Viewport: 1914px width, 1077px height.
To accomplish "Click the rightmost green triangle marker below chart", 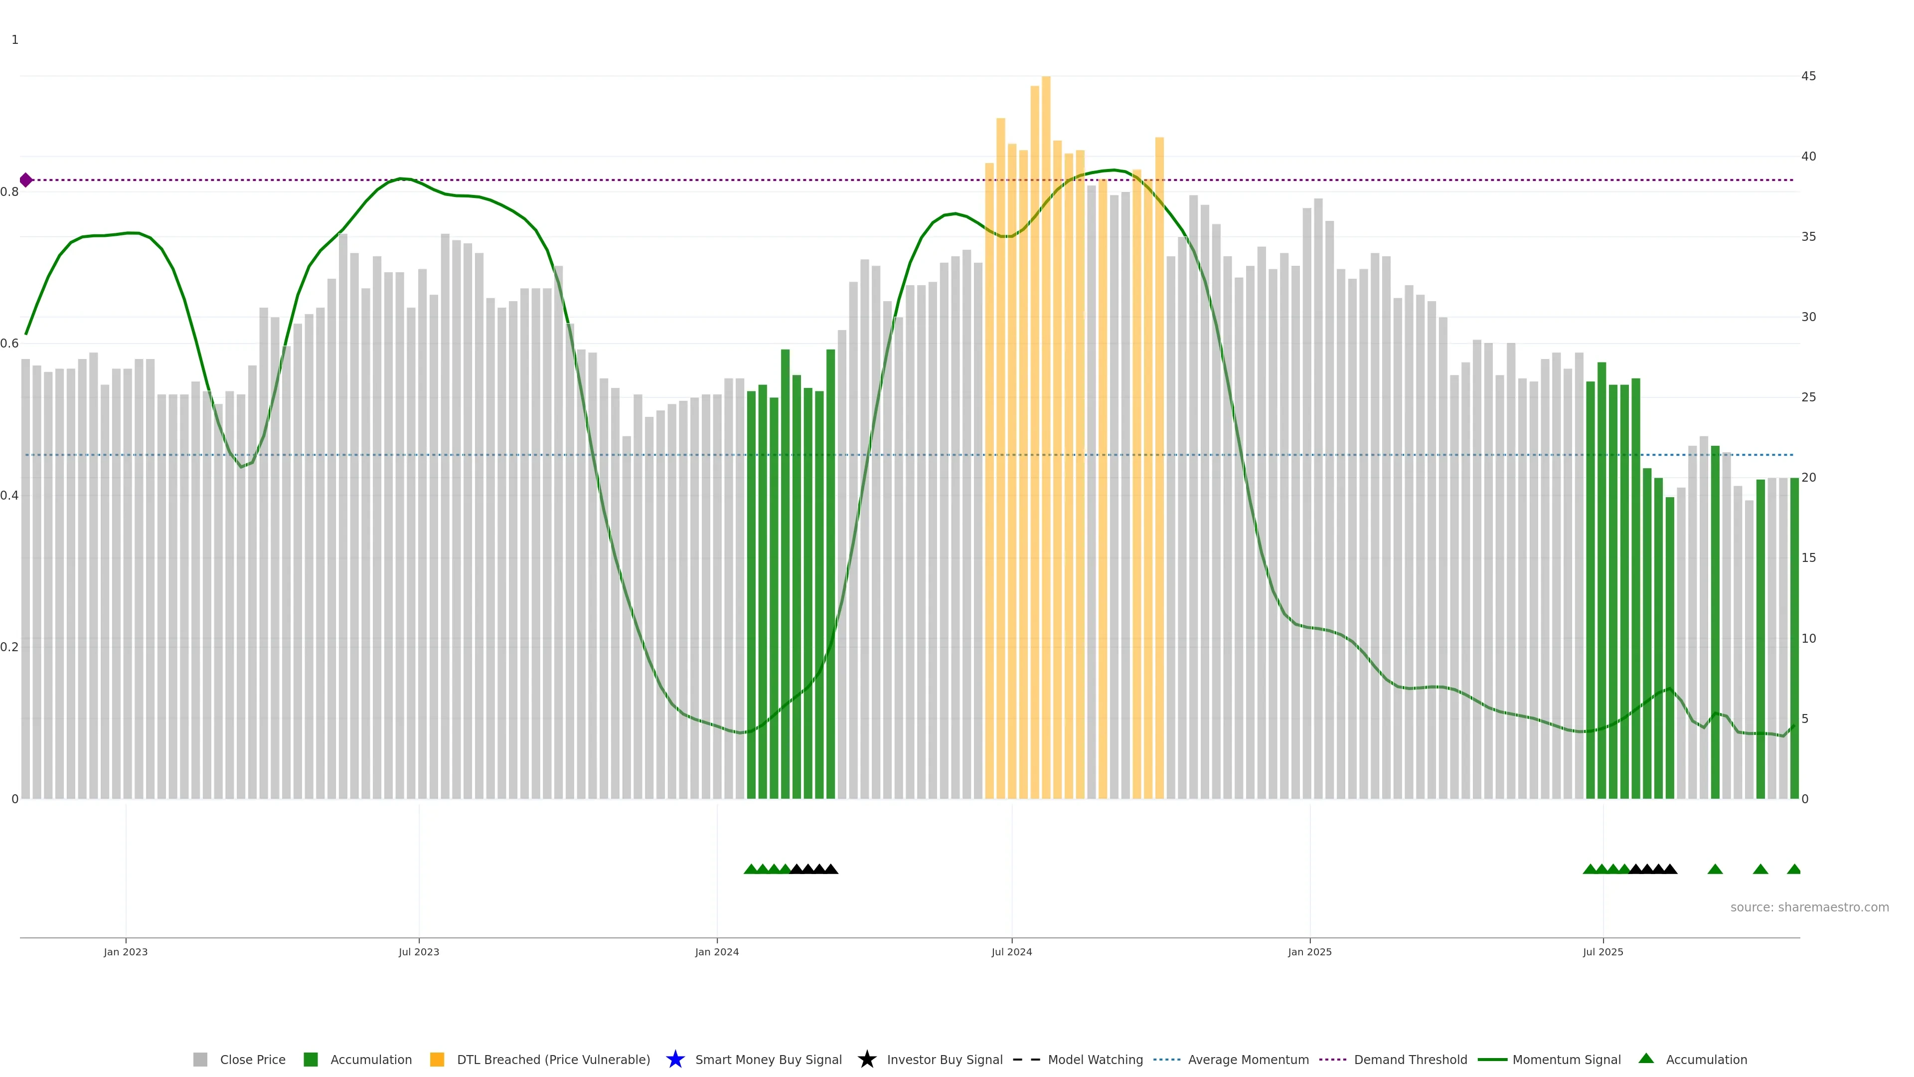I will coord(1794,869).
